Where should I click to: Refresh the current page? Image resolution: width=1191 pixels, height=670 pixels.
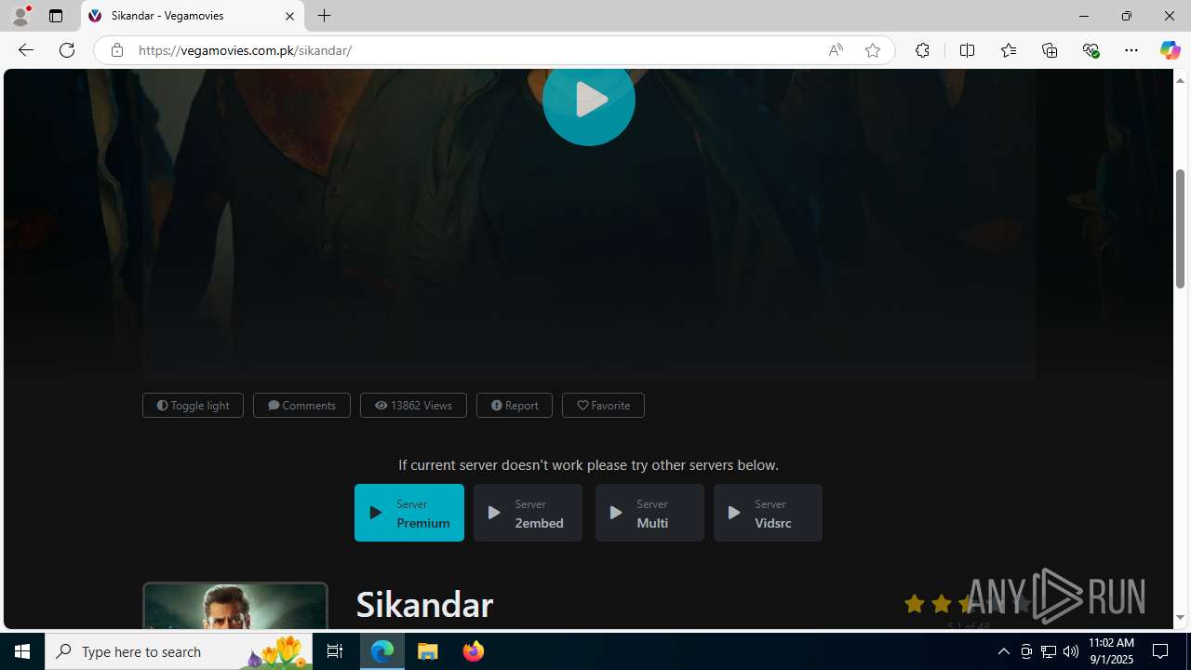tap(67, 50)
